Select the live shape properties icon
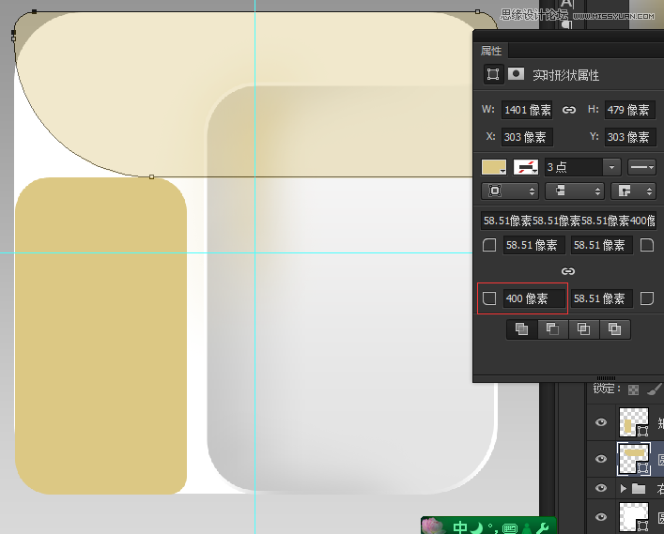 coord(493,74)
